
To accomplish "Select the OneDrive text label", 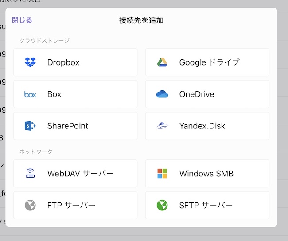I will (x=197, y=94).
